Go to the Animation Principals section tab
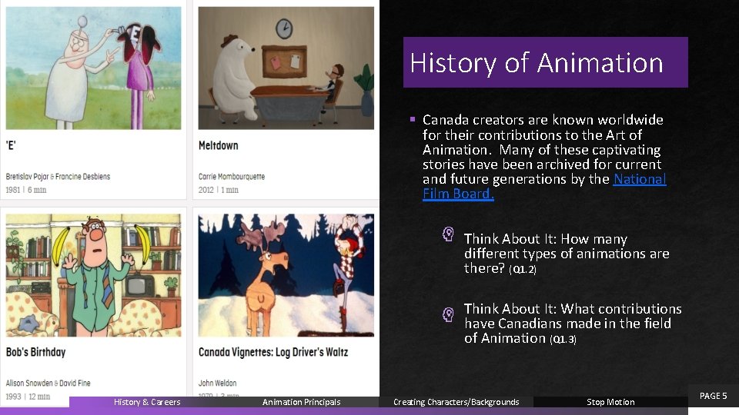Viewport: 739px width, 415px height. point(301,402)
